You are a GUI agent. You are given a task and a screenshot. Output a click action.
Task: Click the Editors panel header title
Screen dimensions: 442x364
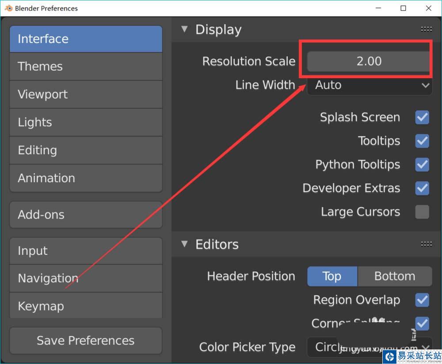[x=217, y=244]
